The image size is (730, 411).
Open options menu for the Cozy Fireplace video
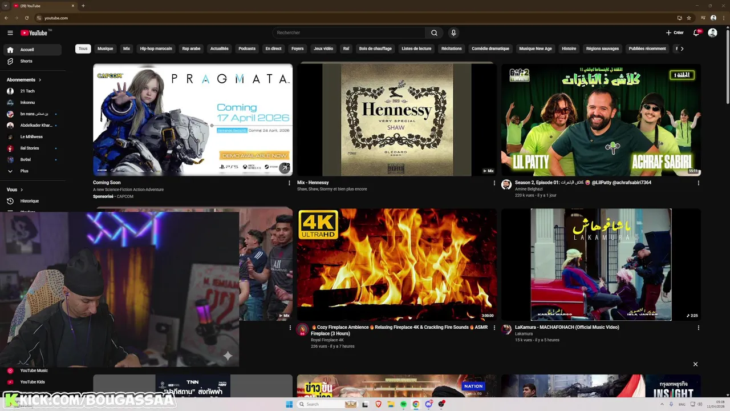click(494, 328)
